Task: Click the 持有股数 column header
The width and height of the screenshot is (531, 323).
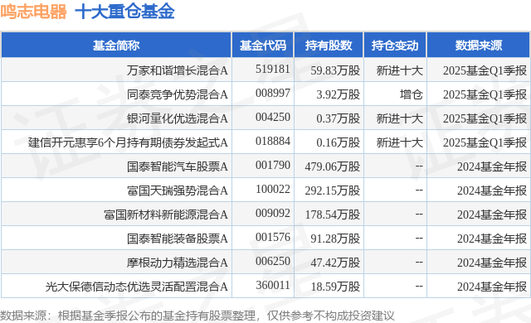Action: point(329,46)
